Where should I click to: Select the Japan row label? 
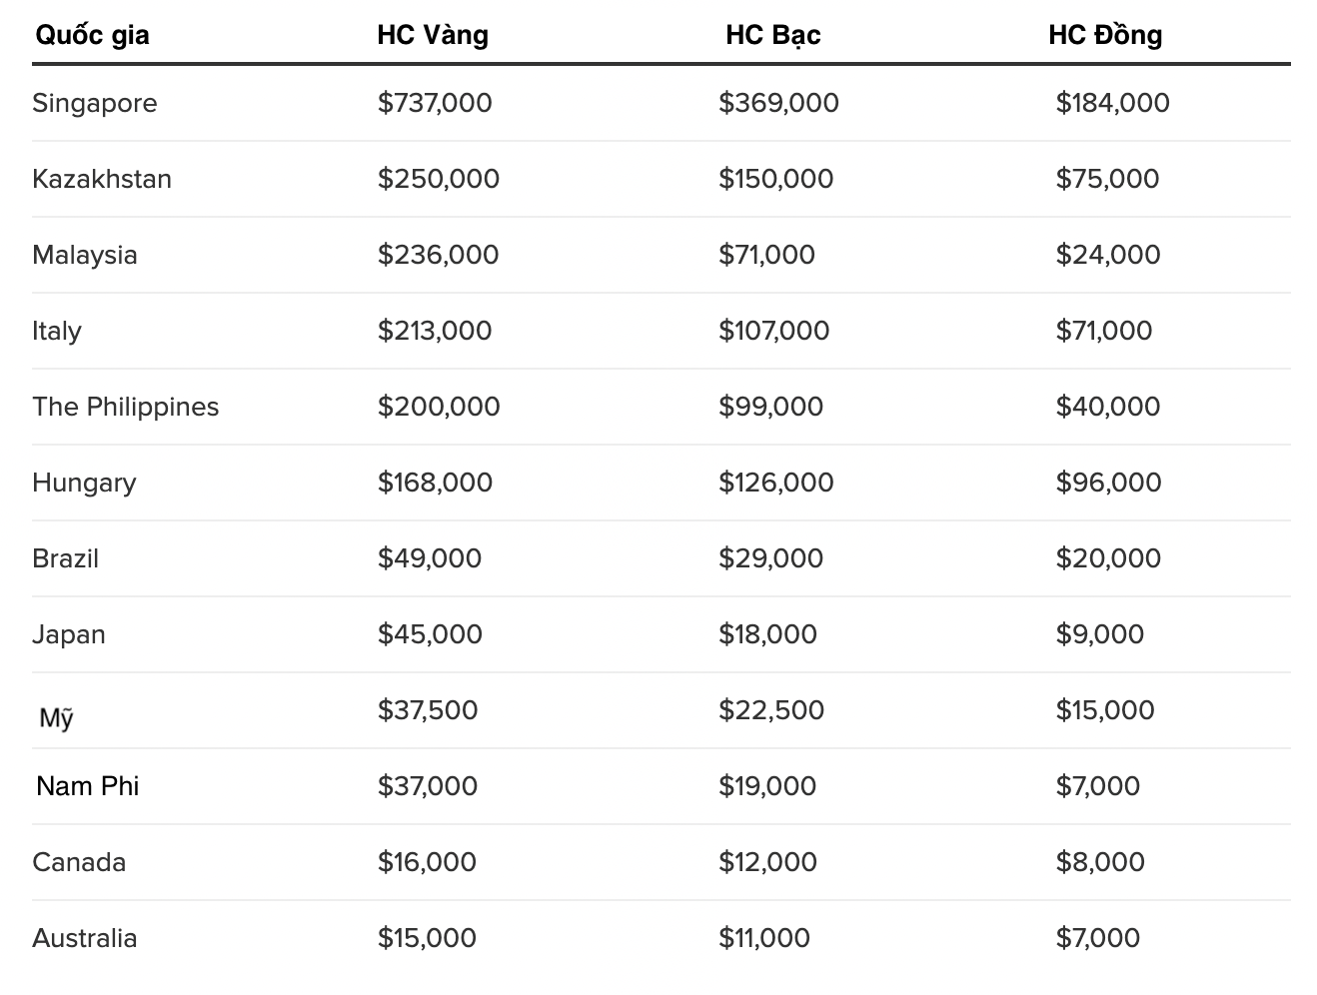pos(68,634)
